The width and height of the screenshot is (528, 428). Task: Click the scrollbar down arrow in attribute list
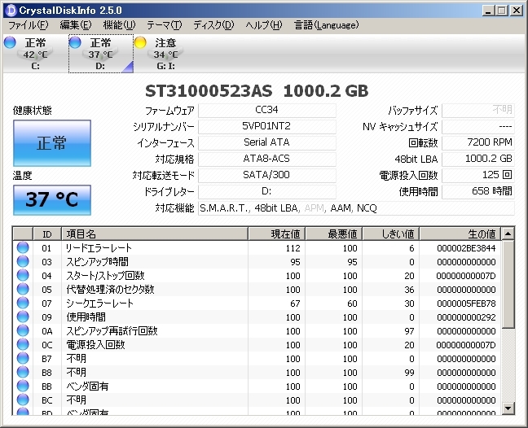click(508, 408)
